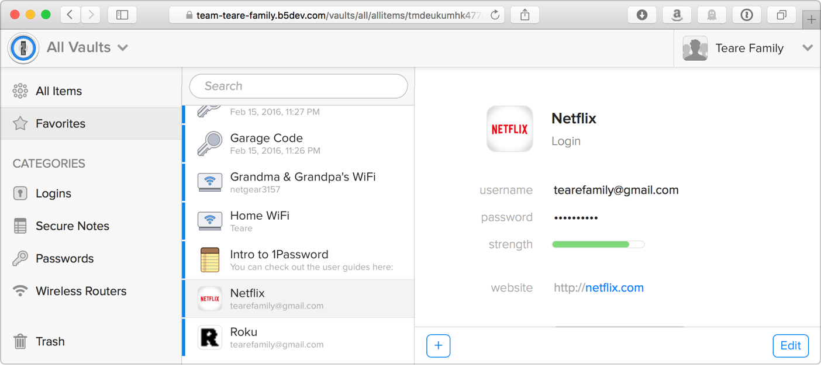Click the All Items grid icon
The image size is (821, 388).
pyautogui.click(x=20, y=91)
